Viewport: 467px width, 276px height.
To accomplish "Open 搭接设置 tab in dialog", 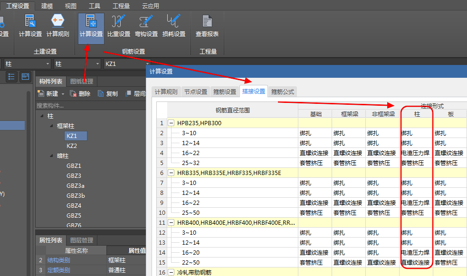I will tap(254, 92).
